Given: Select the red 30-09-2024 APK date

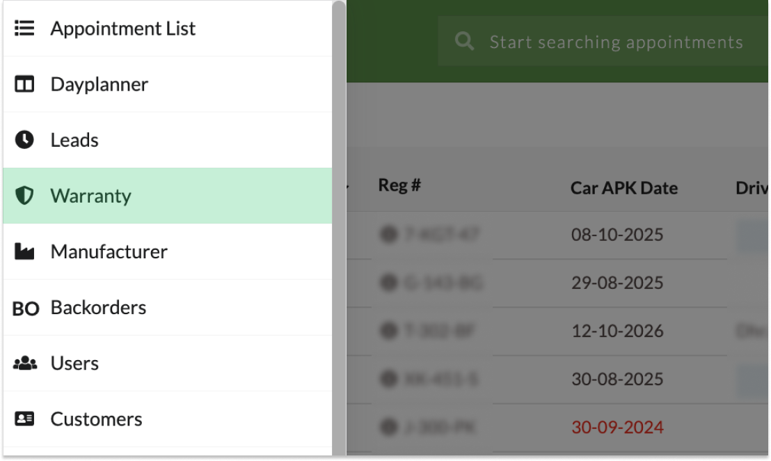Looking at the screenshot, I should tap(617, 427).
